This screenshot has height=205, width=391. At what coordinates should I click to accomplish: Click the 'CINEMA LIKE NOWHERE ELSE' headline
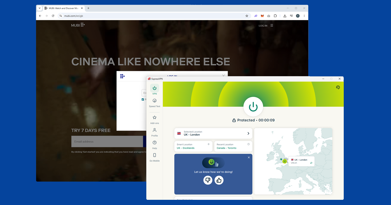click(x=151, y=61)
